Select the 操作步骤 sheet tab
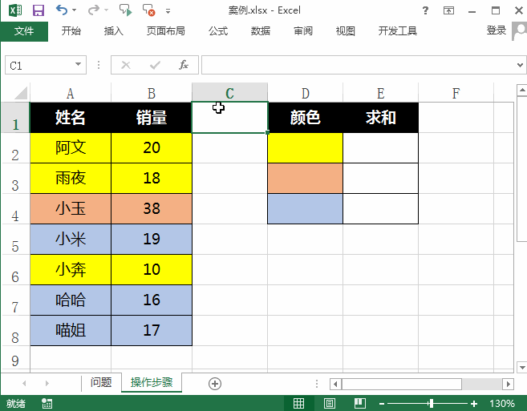The image size is (527, 411). coord(152,382)
